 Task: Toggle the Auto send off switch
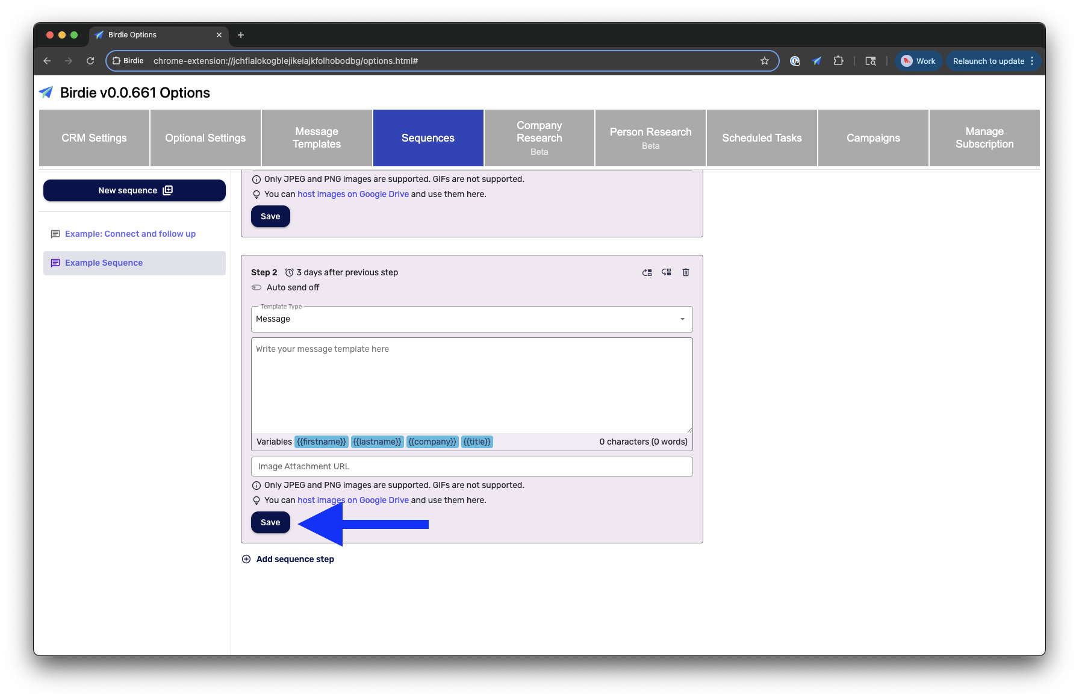257,287
